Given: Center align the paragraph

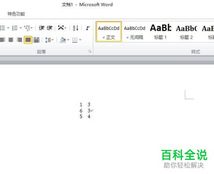Looking at the screenshot, I should [x=11, y=40].
